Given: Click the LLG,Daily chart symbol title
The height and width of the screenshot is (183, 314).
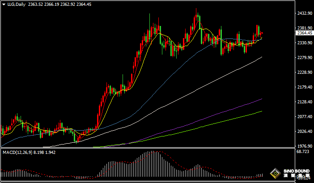Looking at the screenshot, I should (x=16, y=4).
